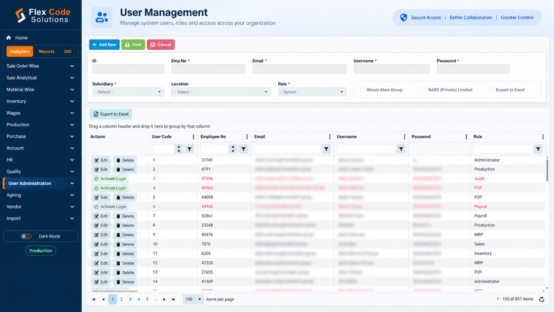Switch to the 360 tab
The width and height of the screenshot is (554, 312).
tap(68, 51)
